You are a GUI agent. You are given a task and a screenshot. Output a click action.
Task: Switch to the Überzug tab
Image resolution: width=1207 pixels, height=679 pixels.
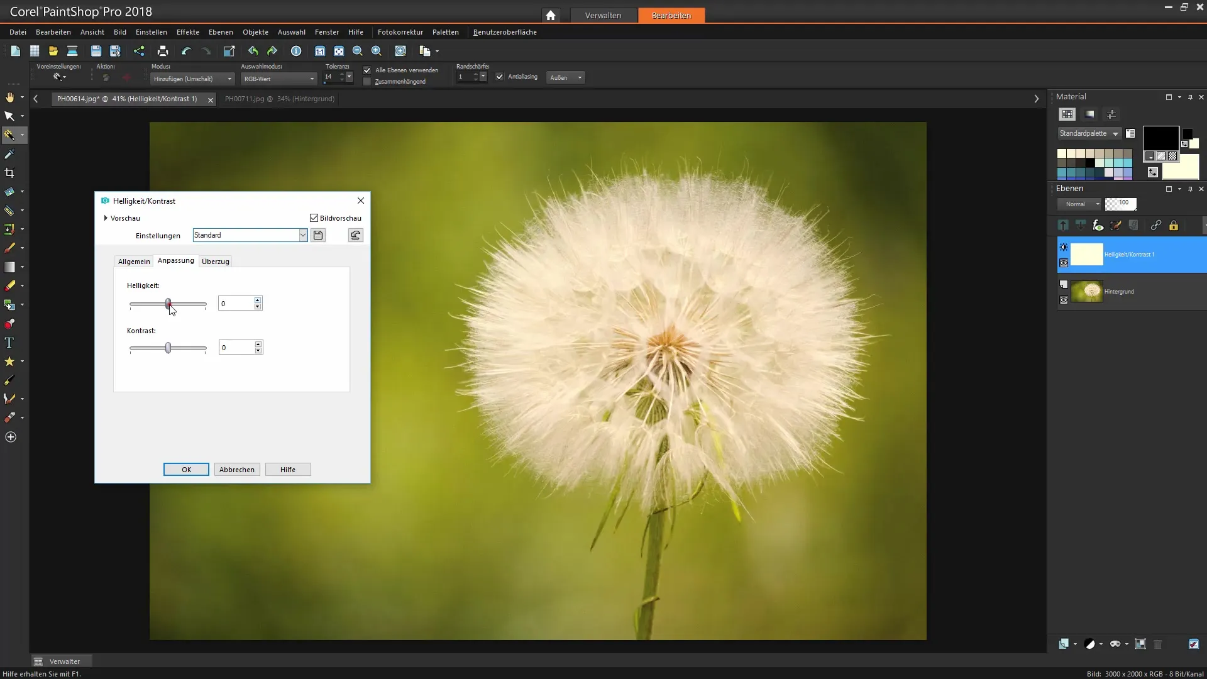coord(216,262)
